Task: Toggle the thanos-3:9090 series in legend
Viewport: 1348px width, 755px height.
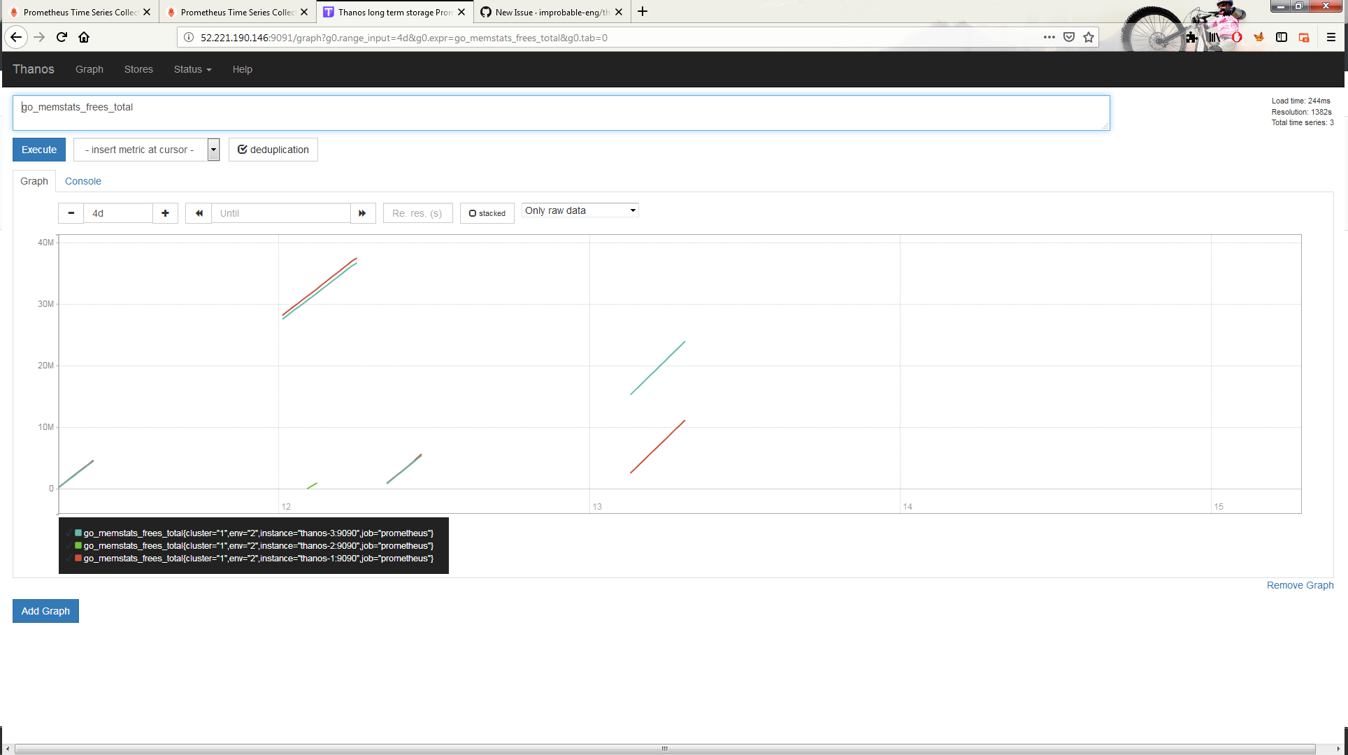Action: coord(258,533)
